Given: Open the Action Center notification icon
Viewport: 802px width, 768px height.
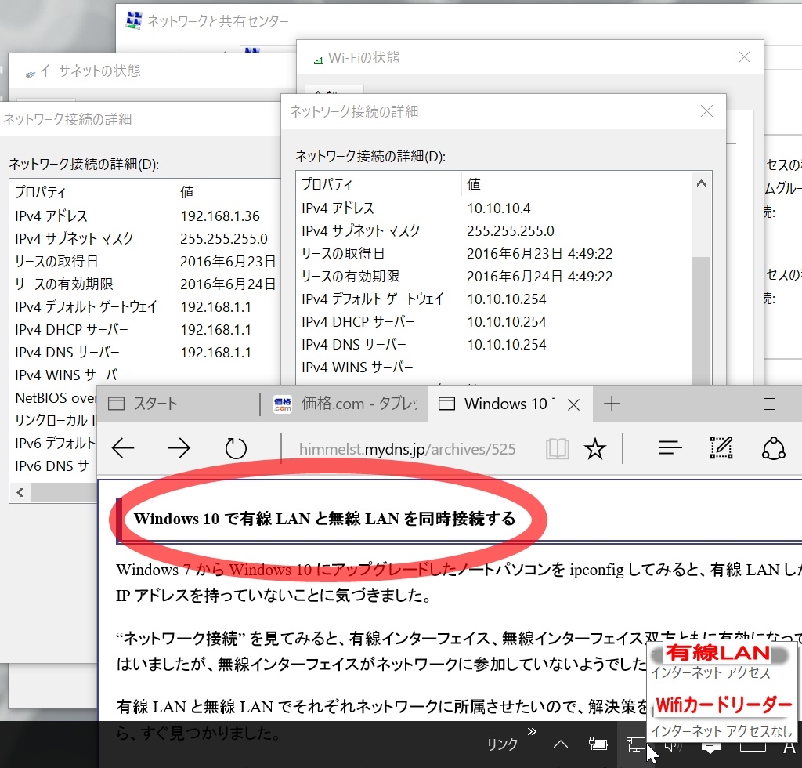Looking at the screenshot, I should coord(710,748).
